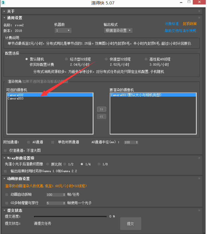
Task: Click the 提交进度 progress bar
Action: [70, 217]
